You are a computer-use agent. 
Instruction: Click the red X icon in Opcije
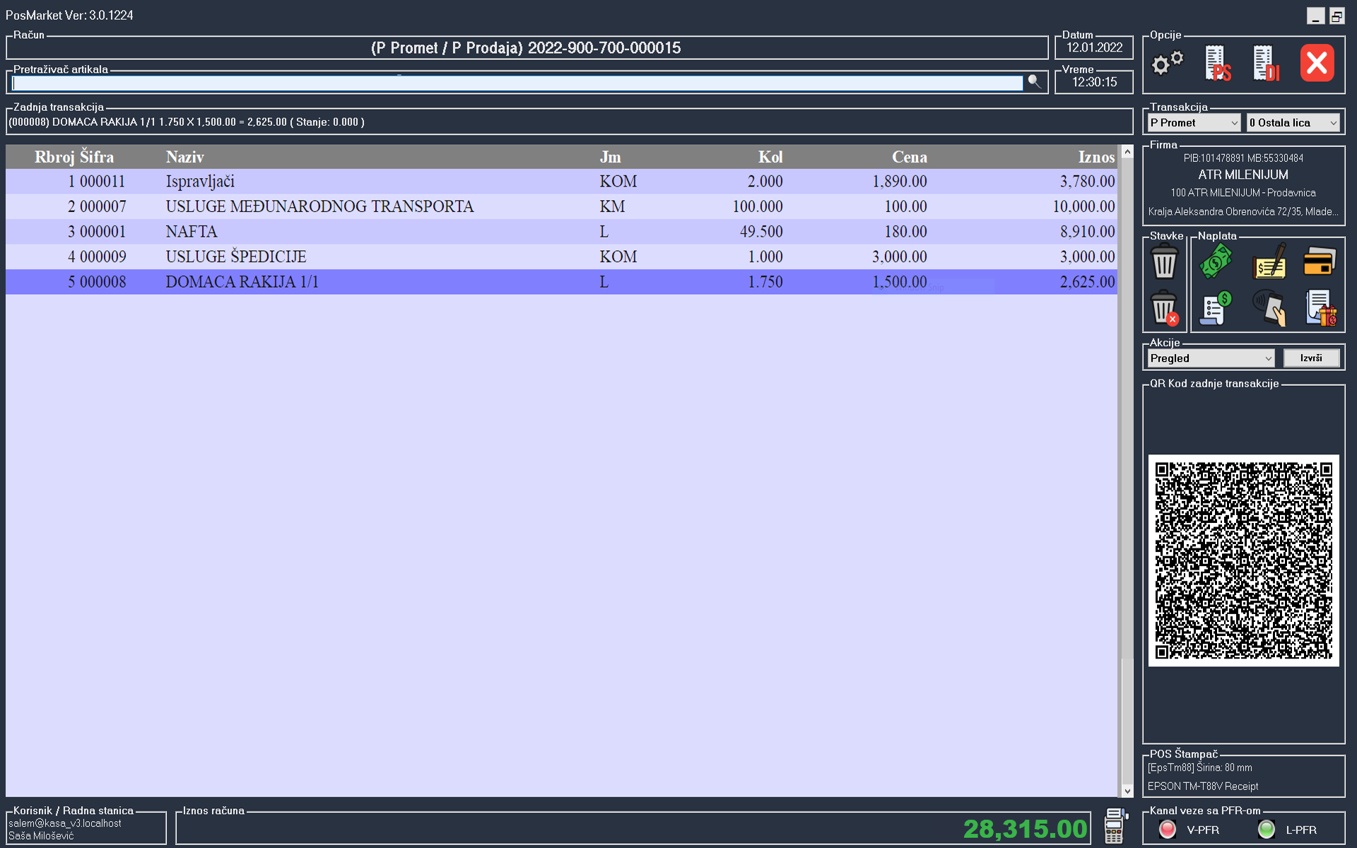(x=1317, y=64)
